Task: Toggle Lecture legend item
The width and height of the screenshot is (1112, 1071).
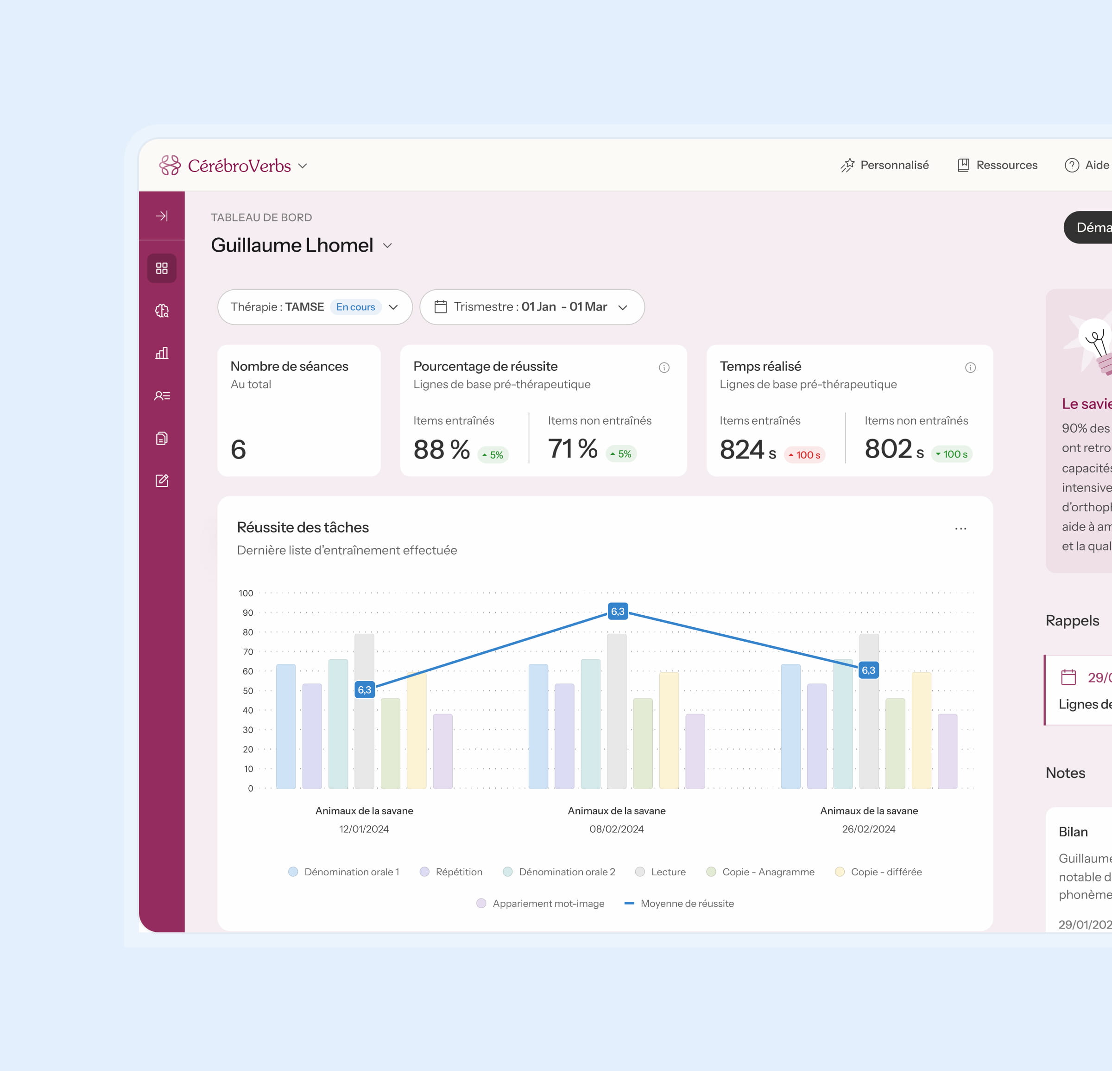Action: click(660, 872)
